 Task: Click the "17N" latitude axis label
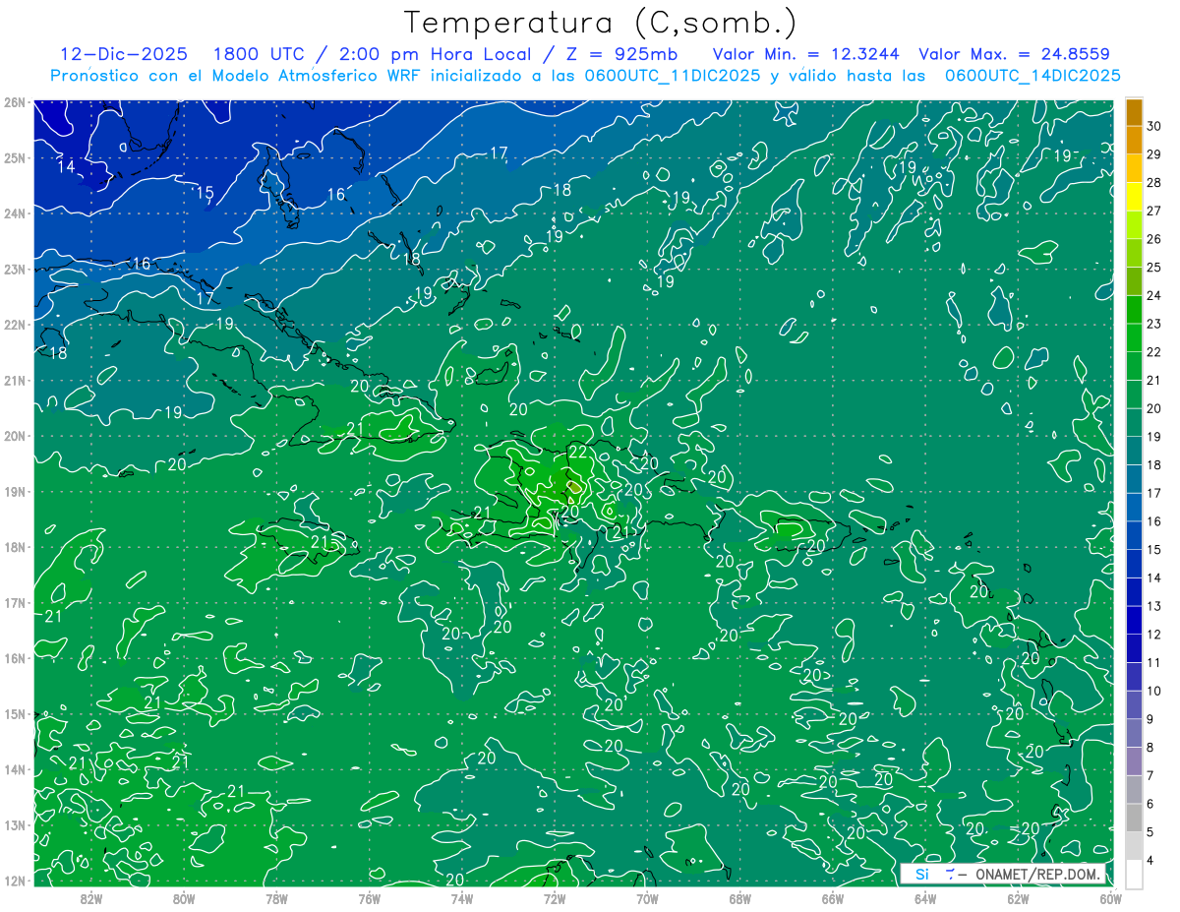coord(15,602)
